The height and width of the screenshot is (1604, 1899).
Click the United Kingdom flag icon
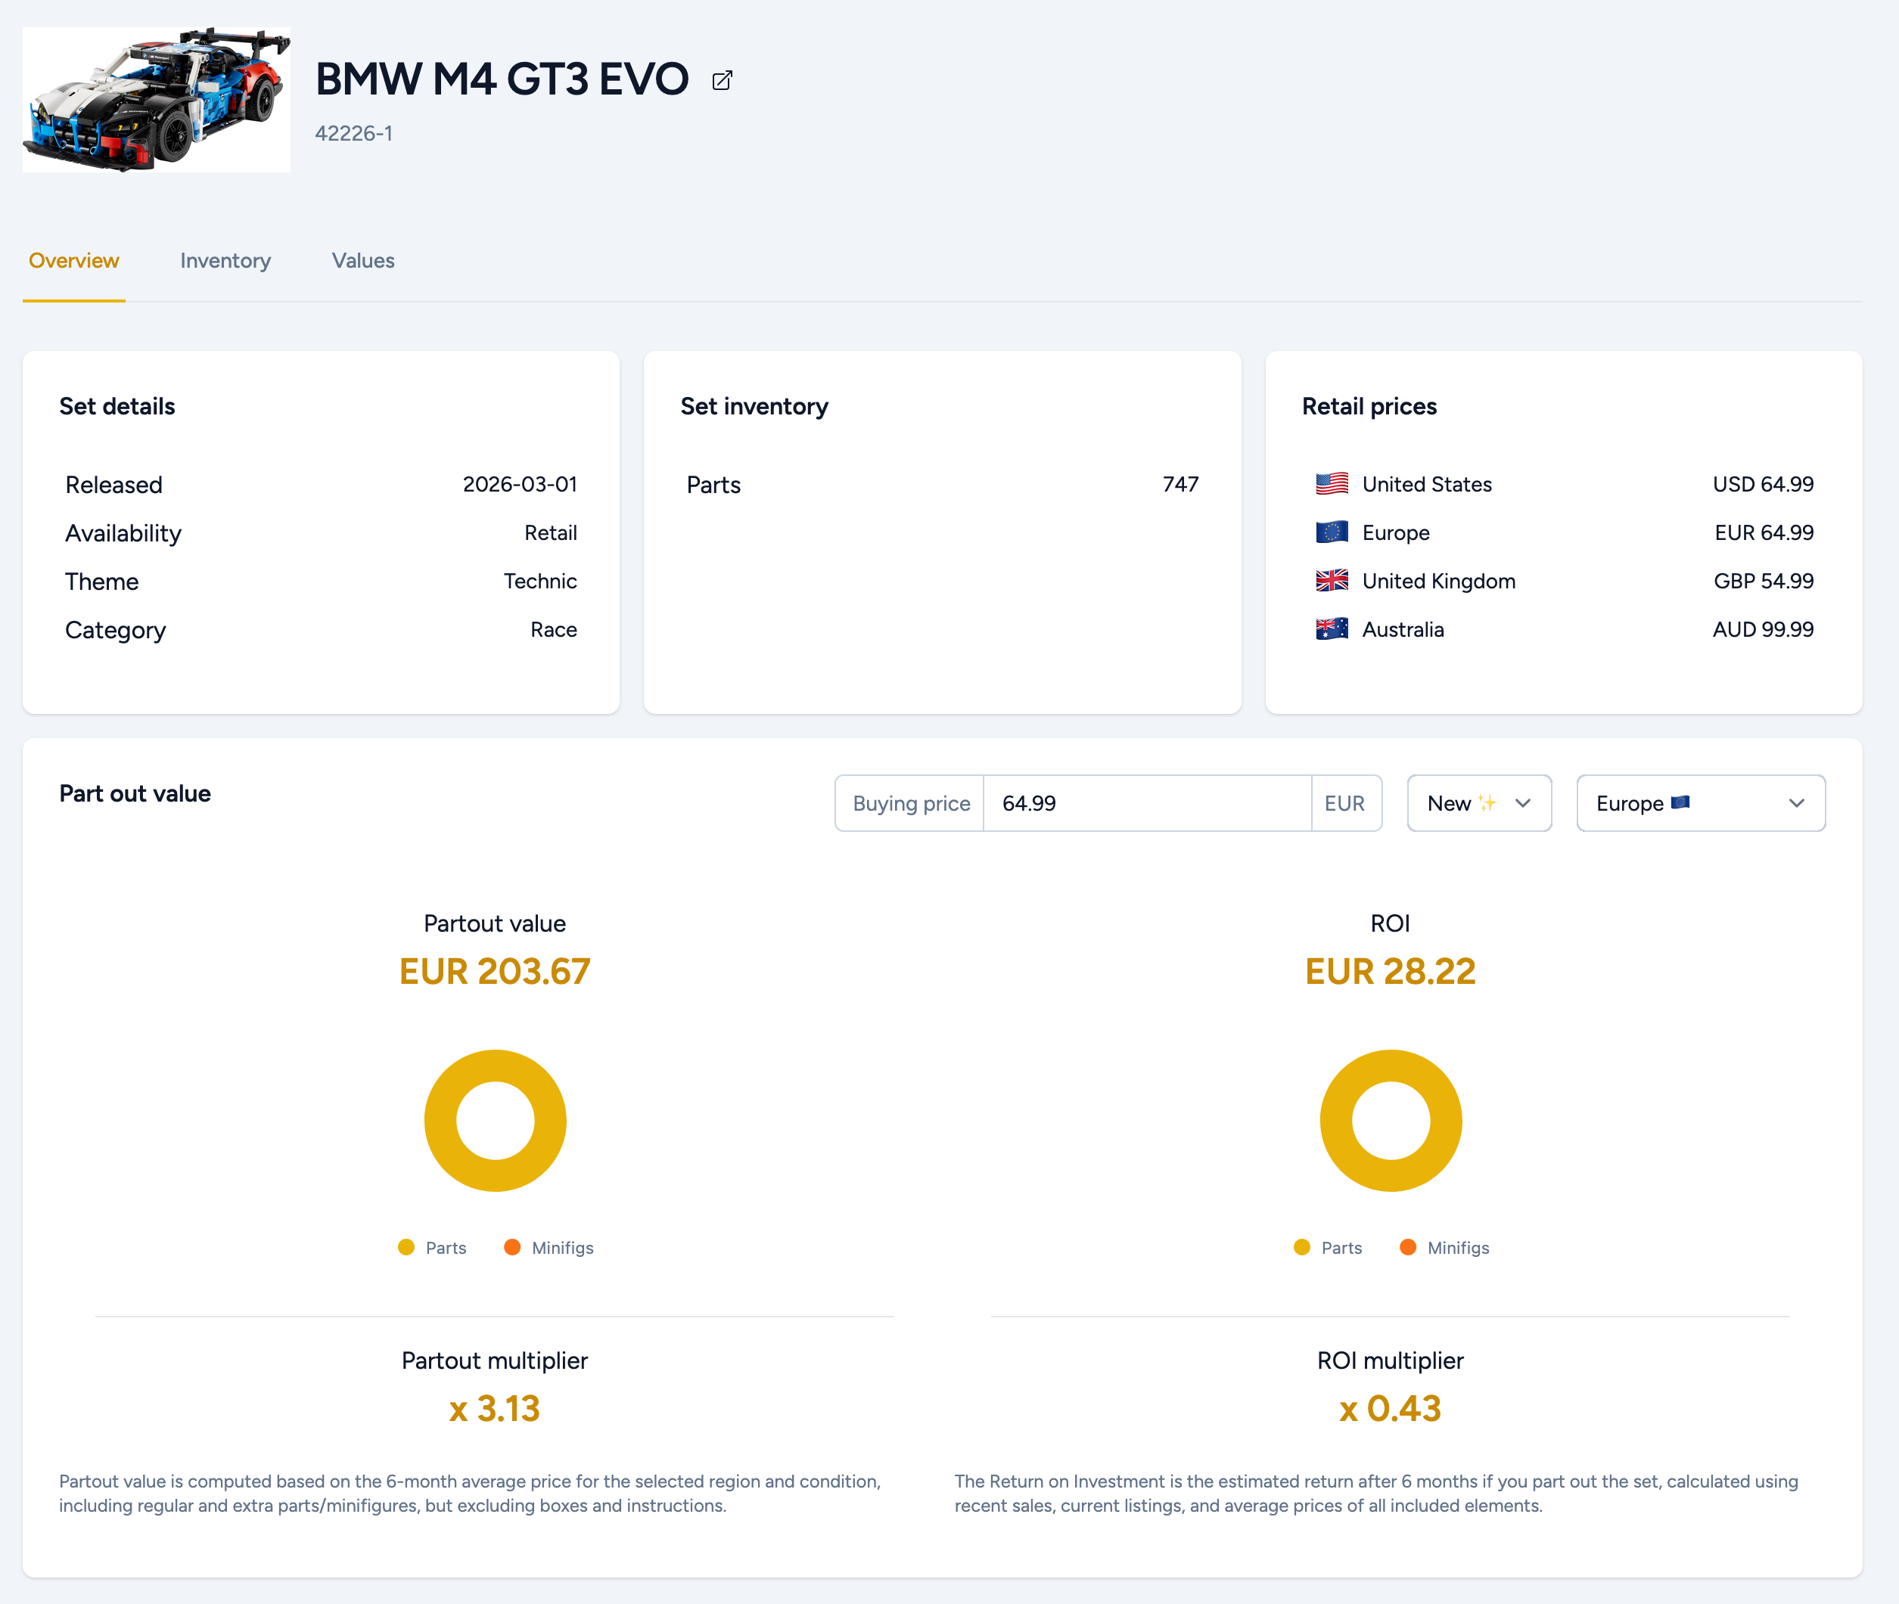[1331, 581]
